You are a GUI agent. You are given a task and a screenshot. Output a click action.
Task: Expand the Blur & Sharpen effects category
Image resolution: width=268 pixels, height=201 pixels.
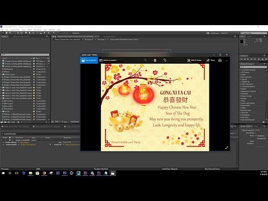241,77
